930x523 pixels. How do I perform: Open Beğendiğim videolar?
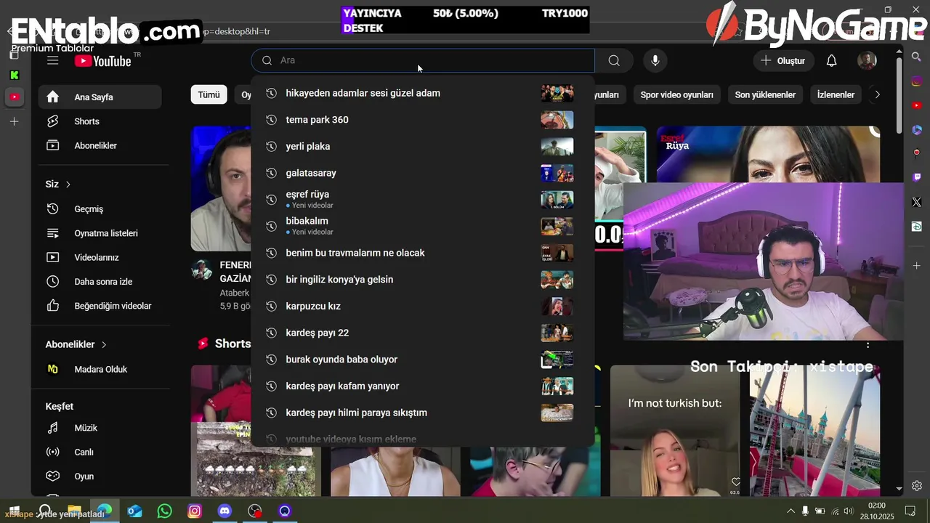pos(100,306)
